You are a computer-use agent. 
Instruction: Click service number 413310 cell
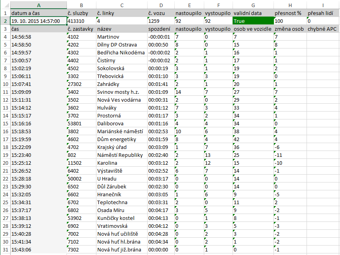click(x=81, y=21)
